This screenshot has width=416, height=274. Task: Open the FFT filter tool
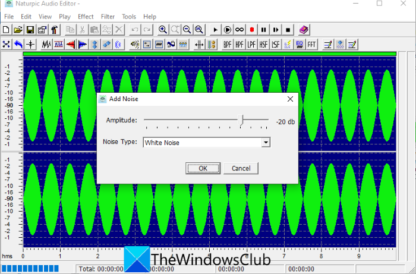click(x=312, y=45)
